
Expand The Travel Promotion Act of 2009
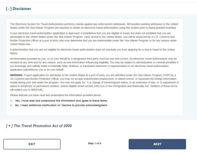[39, 126]
